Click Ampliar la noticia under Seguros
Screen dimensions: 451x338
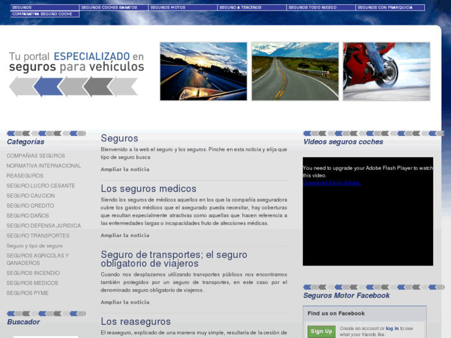pos(125,169)
